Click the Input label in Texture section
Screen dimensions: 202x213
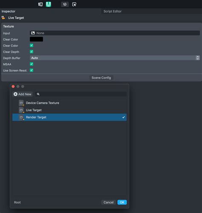click(x=6, y=33)
